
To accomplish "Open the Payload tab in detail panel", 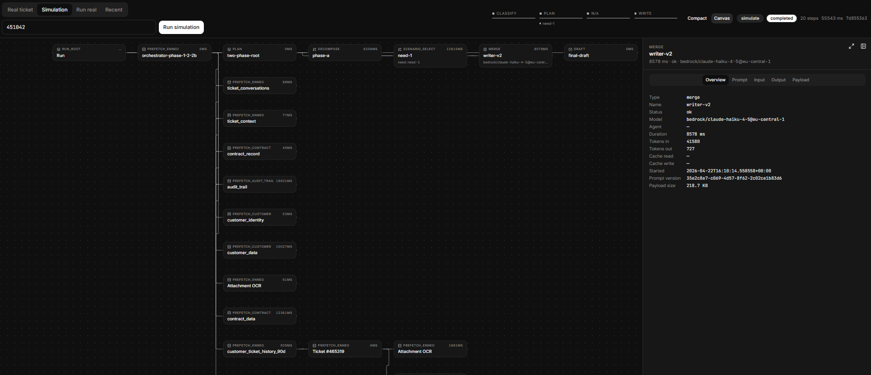I will pyautogui.click(x=801, y=80).
